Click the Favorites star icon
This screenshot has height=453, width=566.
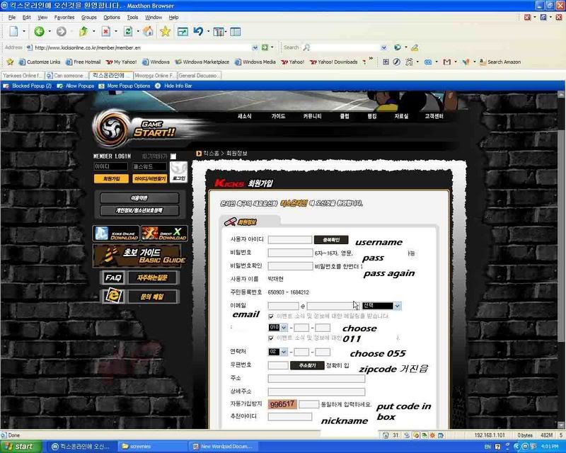point(165,31)
